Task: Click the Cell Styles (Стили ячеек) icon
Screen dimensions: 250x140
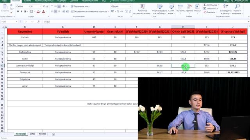Action: pyautogui.click(x=171, y=7)
